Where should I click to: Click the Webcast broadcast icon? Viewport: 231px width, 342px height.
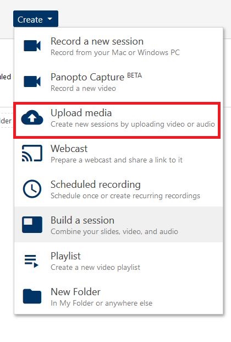click(x=32, y=153)
